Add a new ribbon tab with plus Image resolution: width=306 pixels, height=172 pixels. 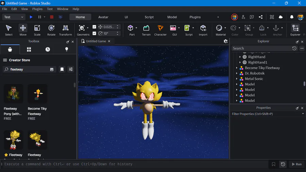click(x=218, y=17)
